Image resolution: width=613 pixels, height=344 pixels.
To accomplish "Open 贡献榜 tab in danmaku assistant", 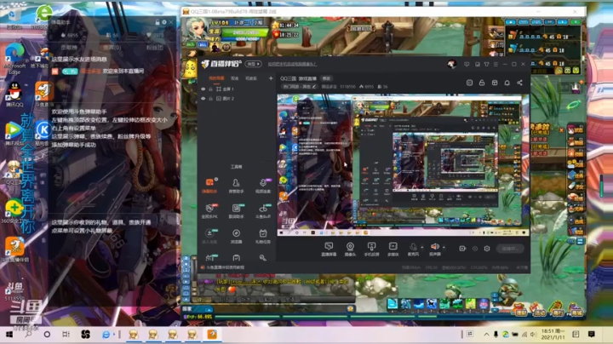I will point(69,48).
